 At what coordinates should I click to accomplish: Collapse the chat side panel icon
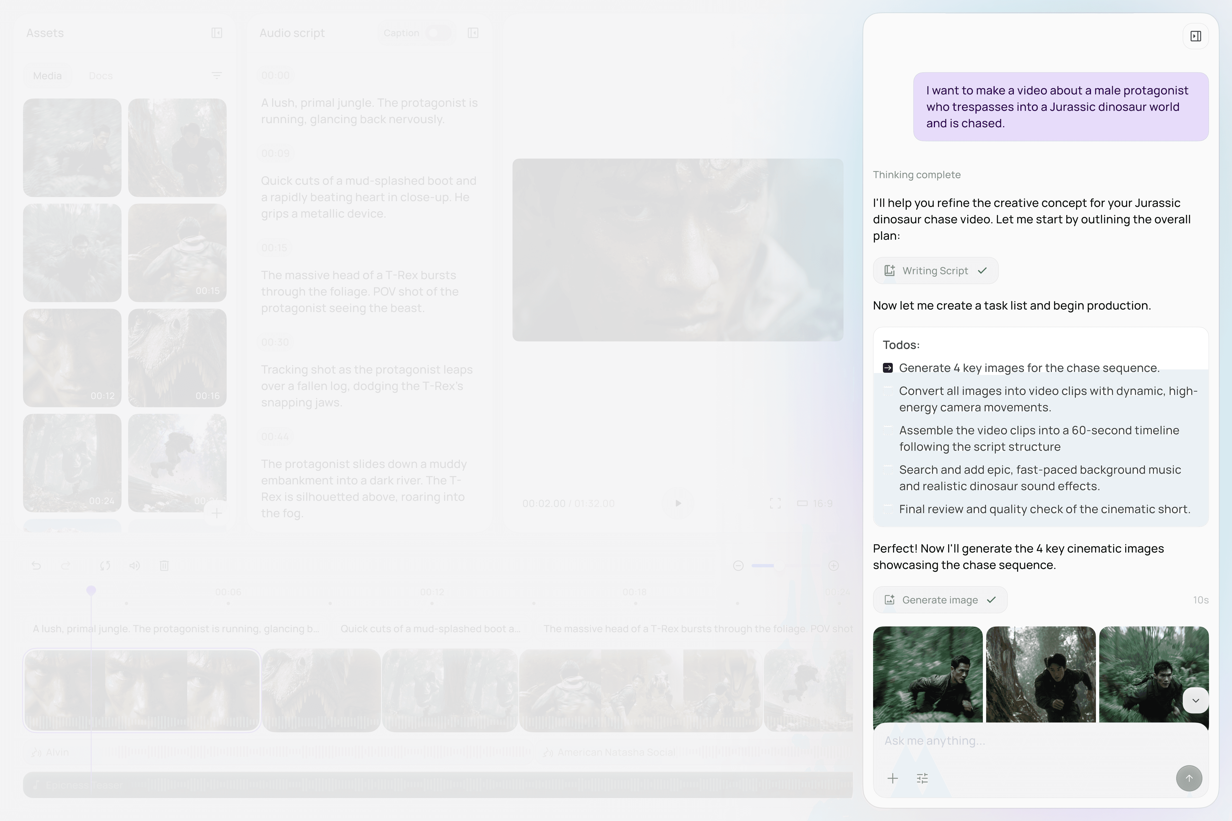point(1195,36)
